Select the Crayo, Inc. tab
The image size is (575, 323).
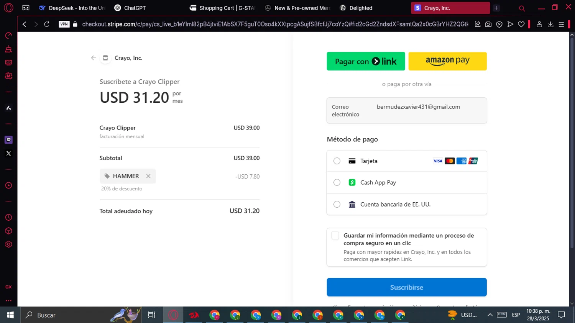pyautogui.click(x=450, y=8)
